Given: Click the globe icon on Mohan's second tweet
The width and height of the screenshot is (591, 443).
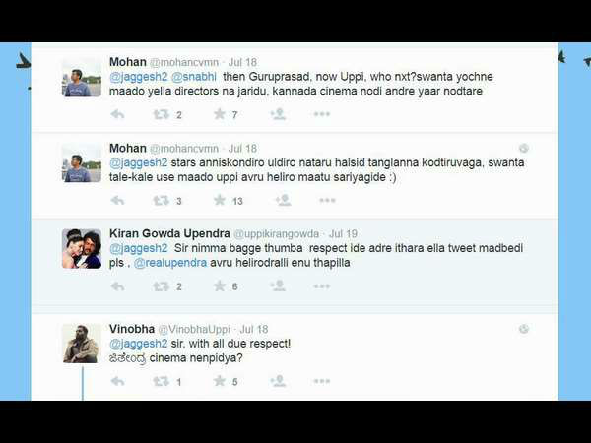Looking at the screenshot, I should [x=524, y=148].
